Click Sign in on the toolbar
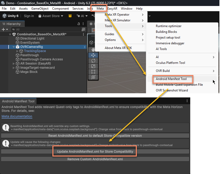The width and height of the screenshot is (221, 174). coord(29,16)
